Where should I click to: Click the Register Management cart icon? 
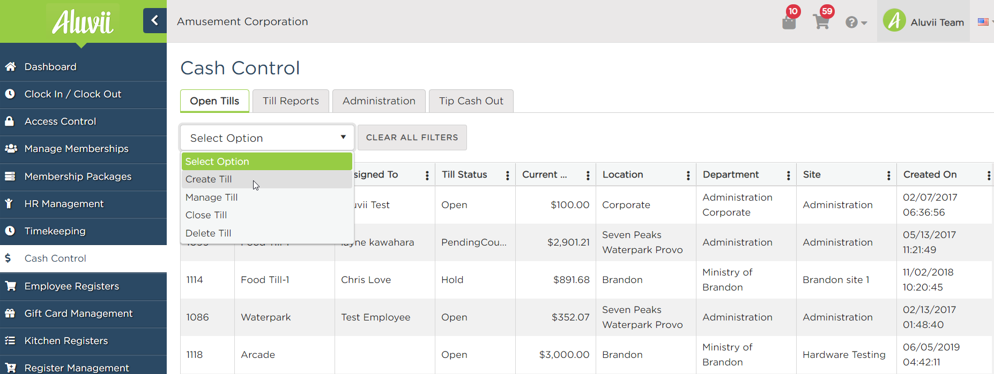11,368
